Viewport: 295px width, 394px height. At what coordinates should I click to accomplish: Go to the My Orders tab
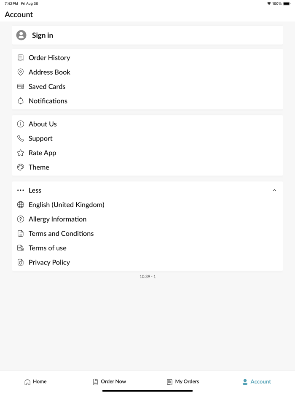click(183, 382)
